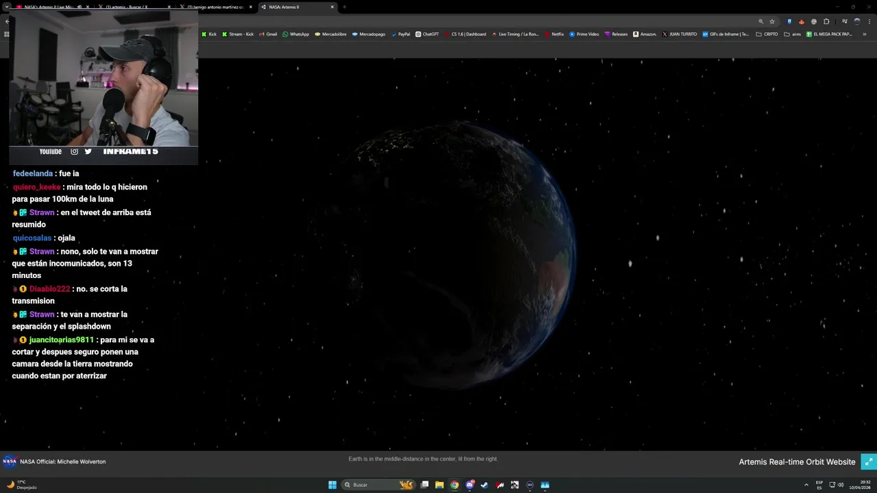
Task: Open Steam from the taskbar
Action: point(484,485)
